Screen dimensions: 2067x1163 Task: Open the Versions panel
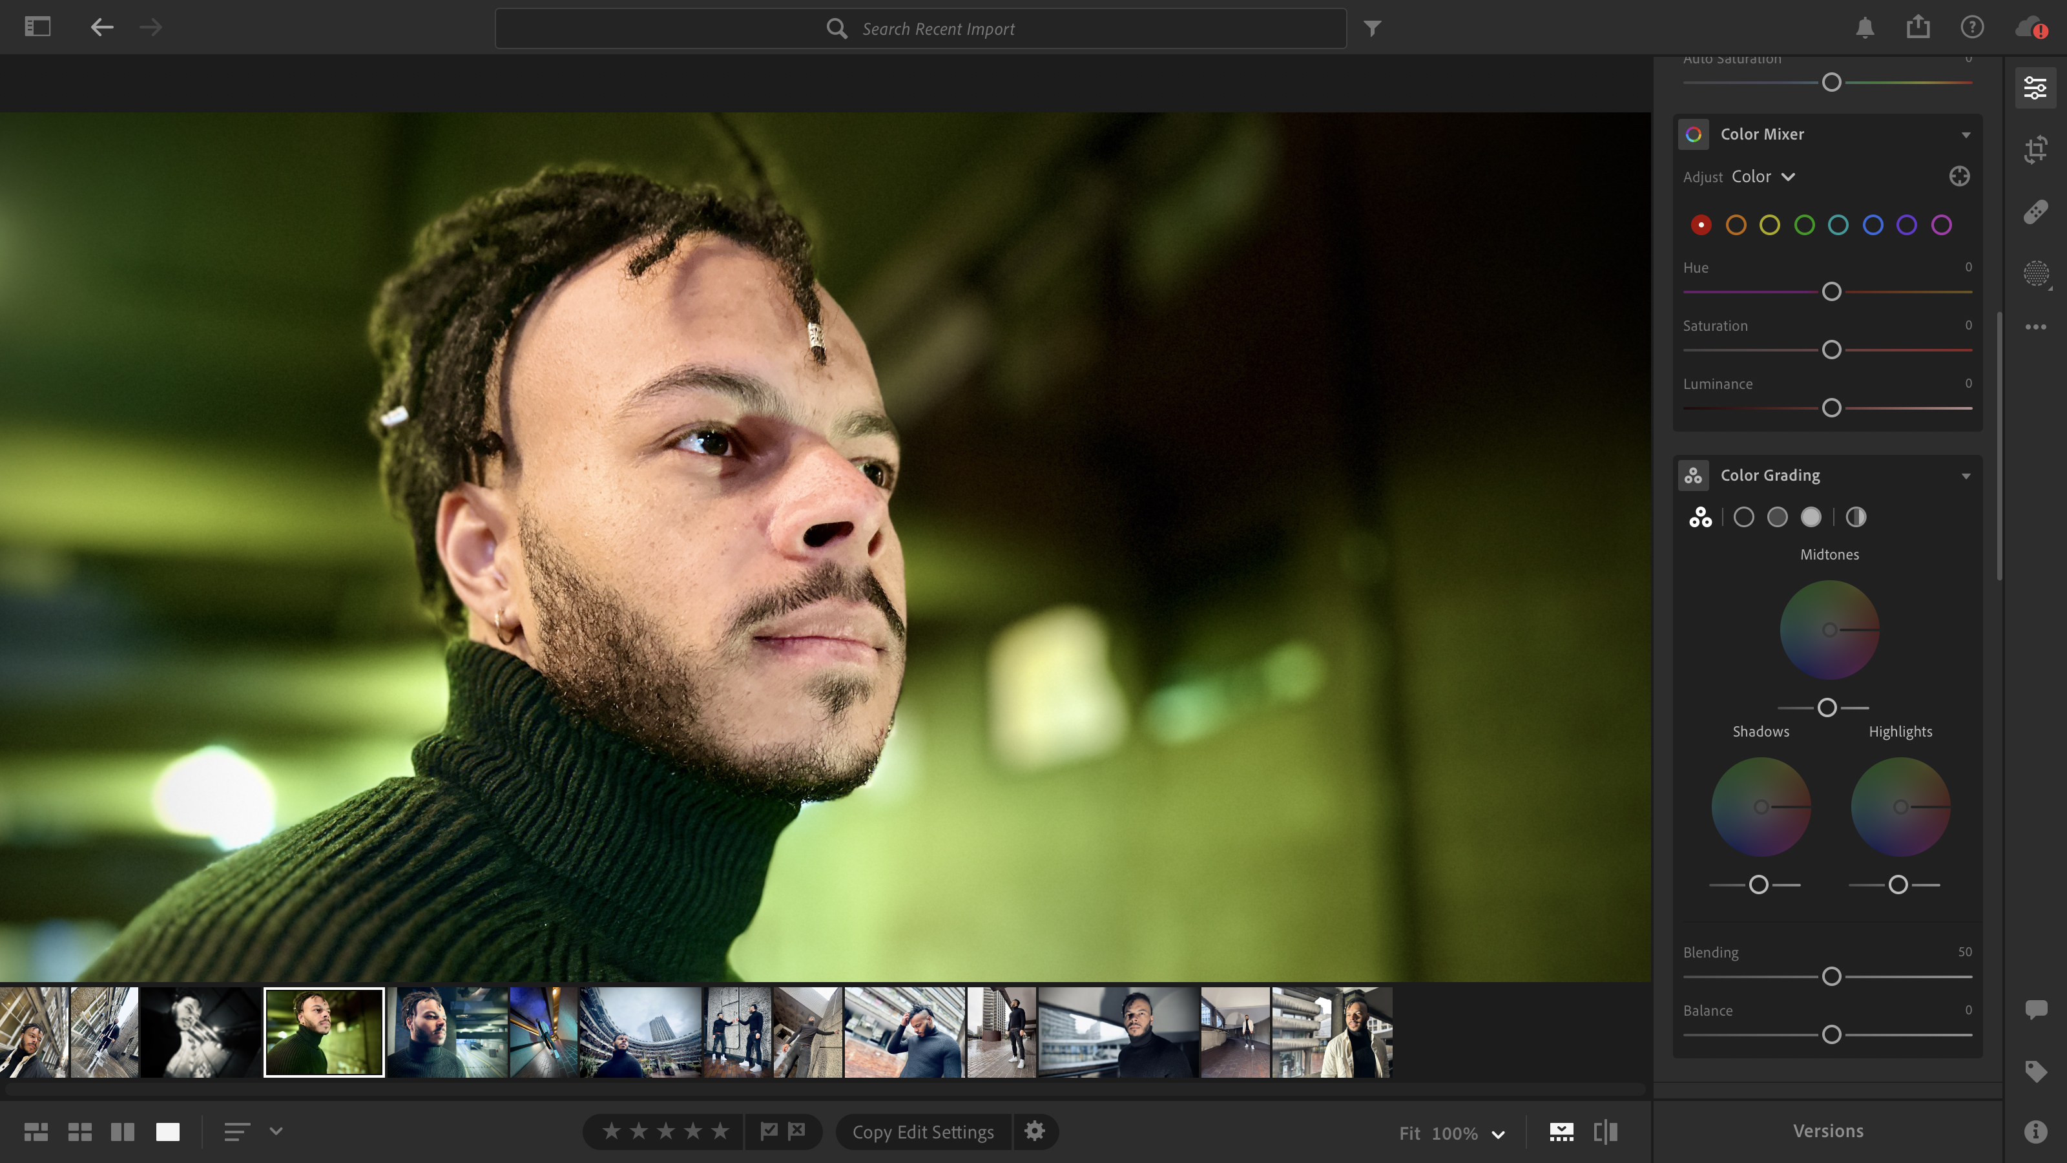pos(1828,1131)
